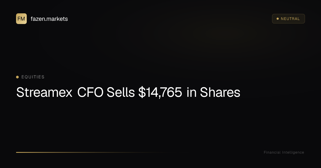Click the gold gradient line at the bottom

(80, 152)
